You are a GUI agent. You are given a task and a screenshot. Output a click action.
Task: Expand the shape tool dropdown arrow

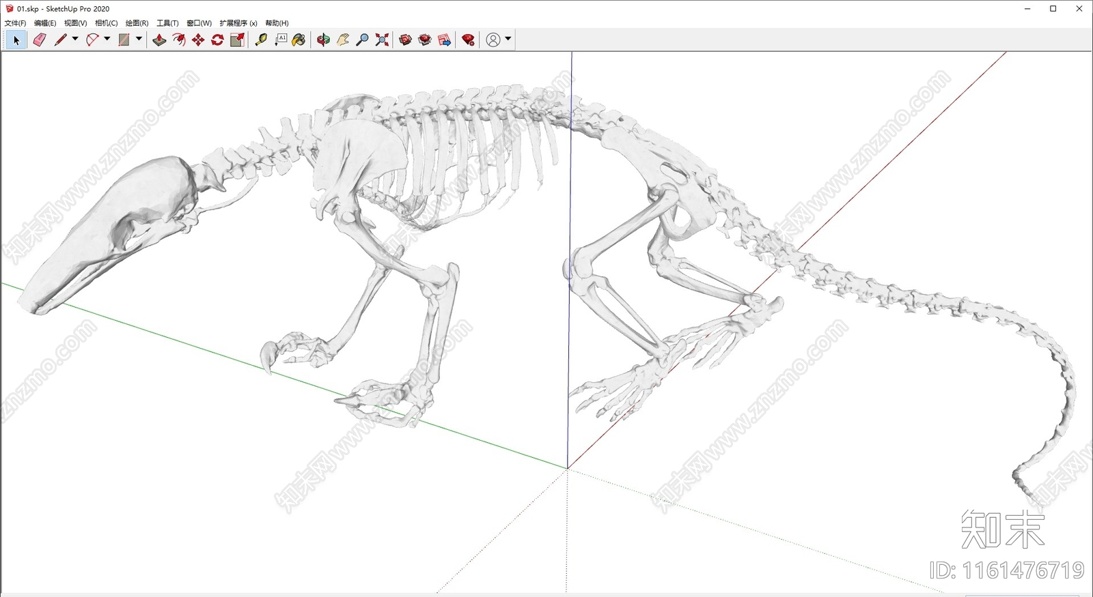pyautogui.click(x=139, y=39)
